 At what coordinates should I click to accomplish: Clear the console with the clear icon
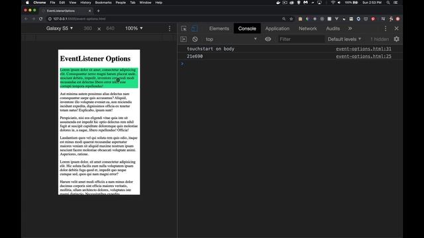[x=195, y=39]
